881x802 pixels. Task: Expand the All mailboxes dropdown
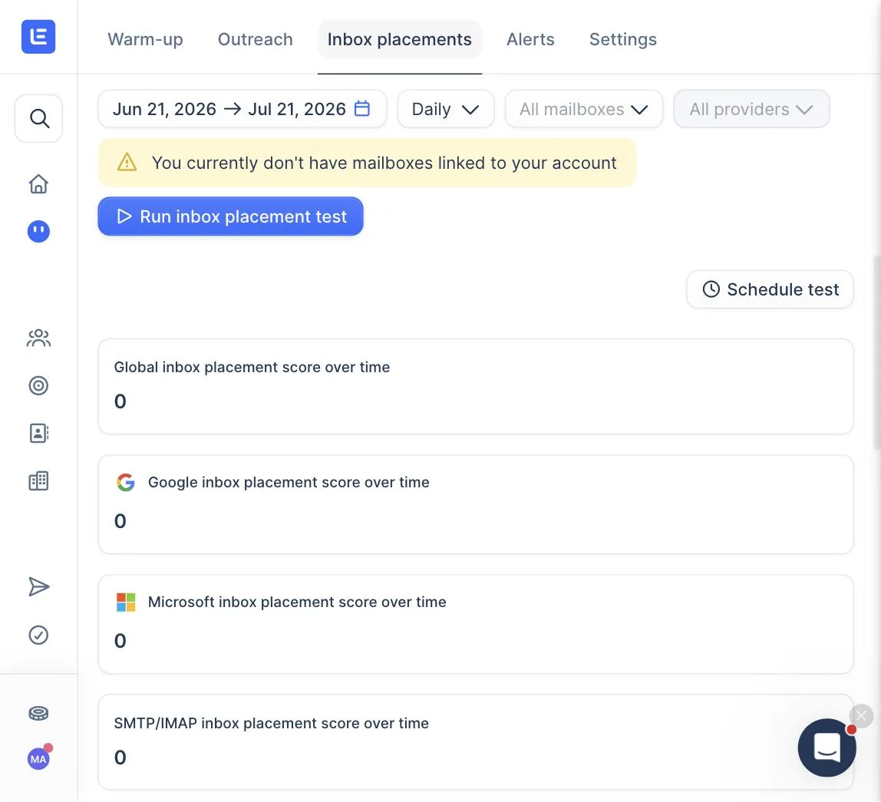(x=584, y=109)
